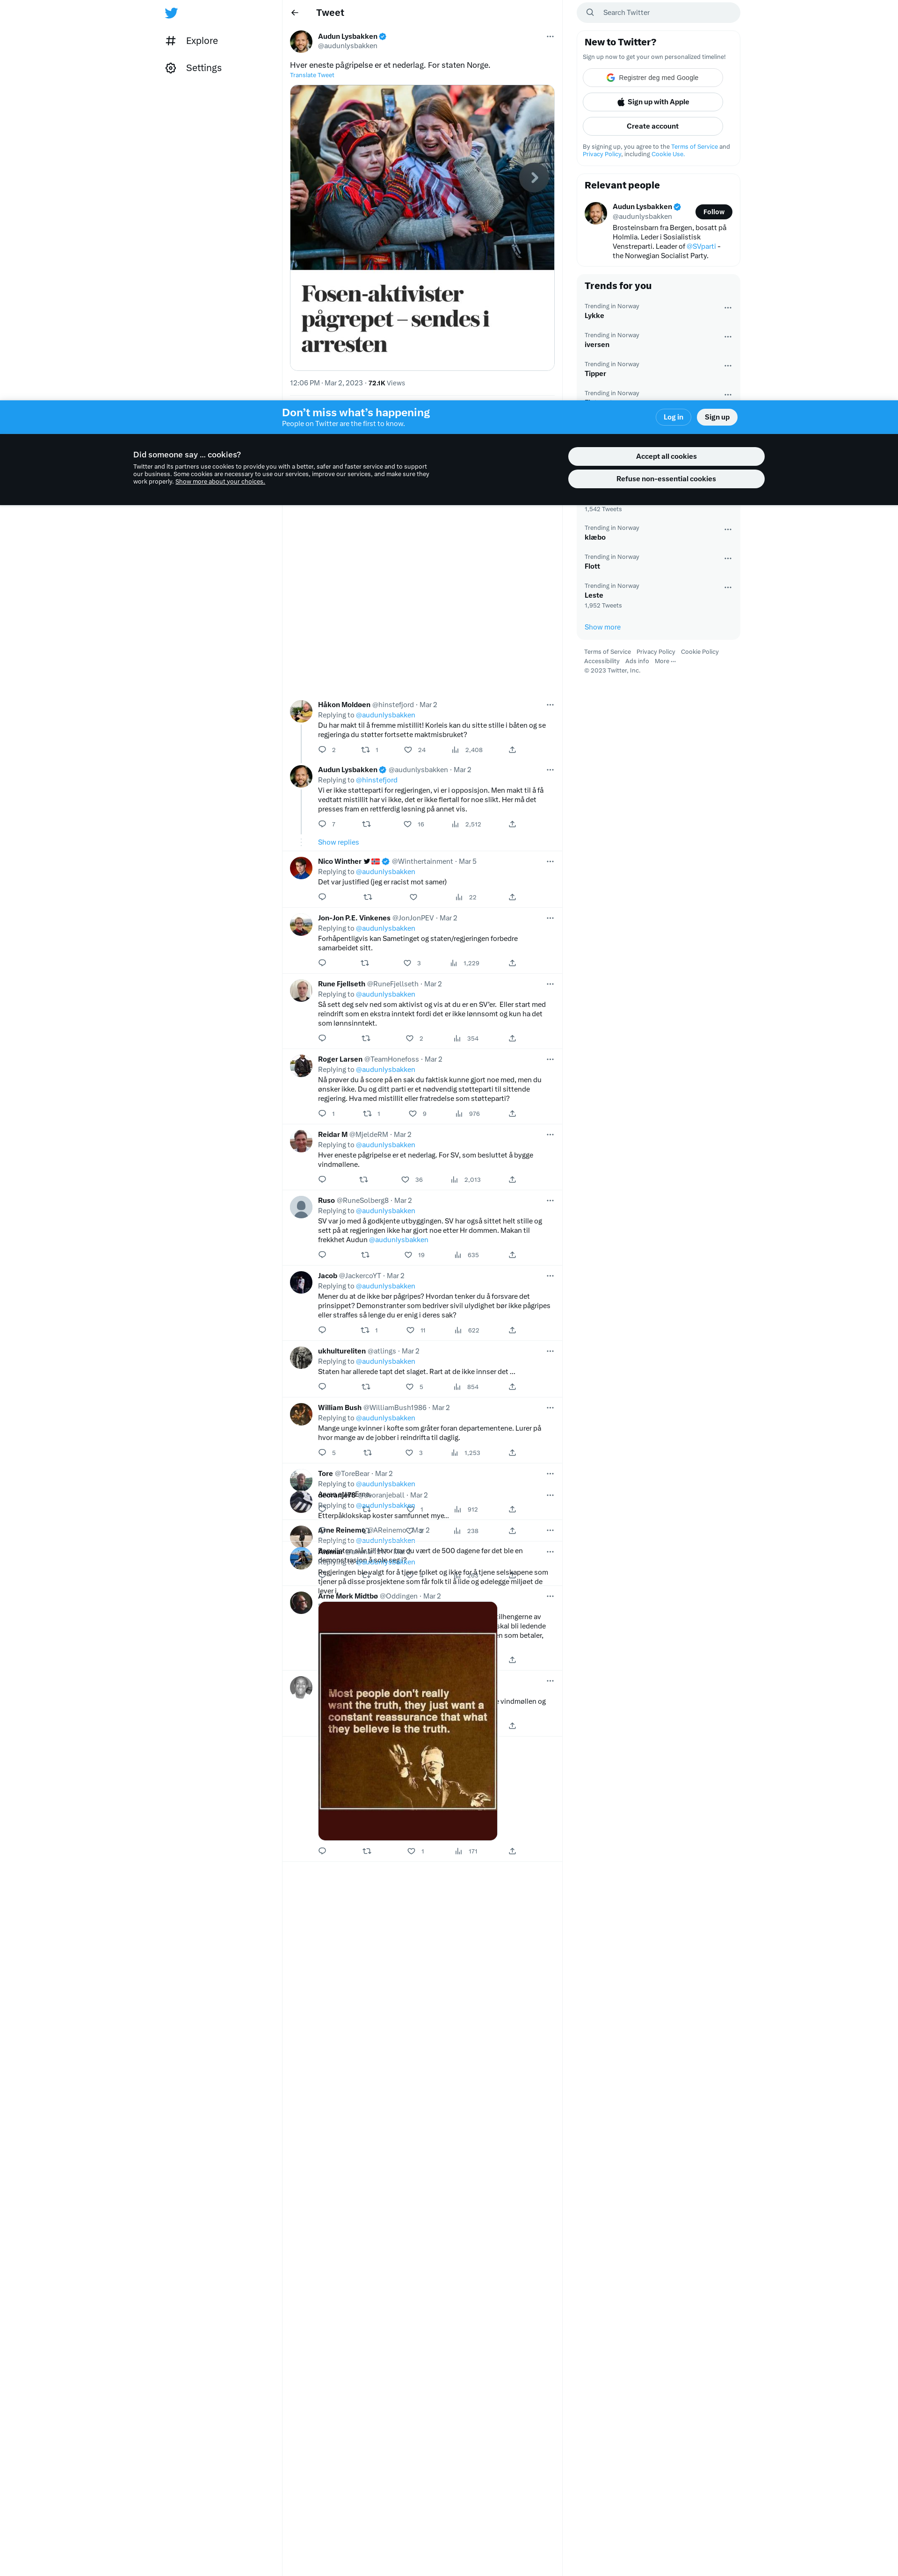Share Nico Winther's reply

512,897
